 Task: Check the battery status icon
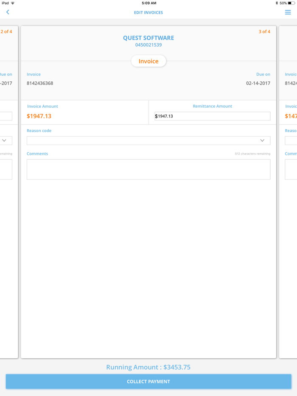click(291, 3)
